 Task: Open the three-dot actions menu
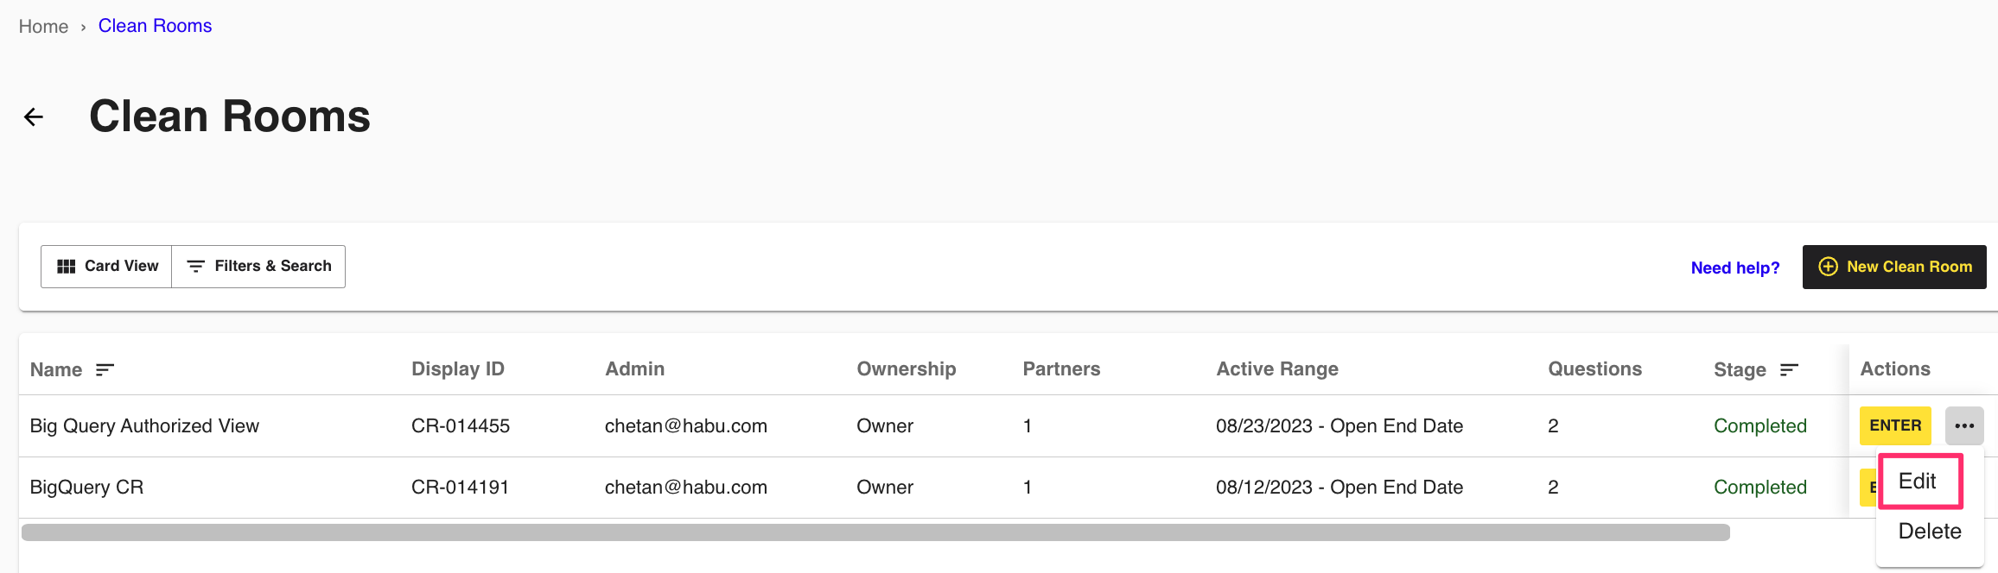(x=1964, y=425)
